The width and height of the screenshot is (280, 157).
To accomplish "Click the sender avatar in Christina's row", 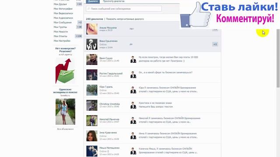I will pyautogui.click(x=133, y=105).
